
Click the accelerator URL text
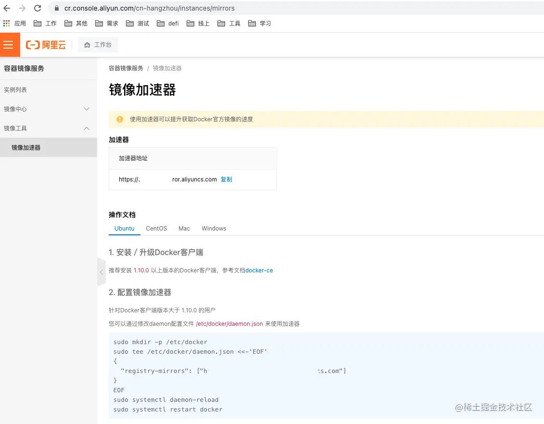pos(167,179)
